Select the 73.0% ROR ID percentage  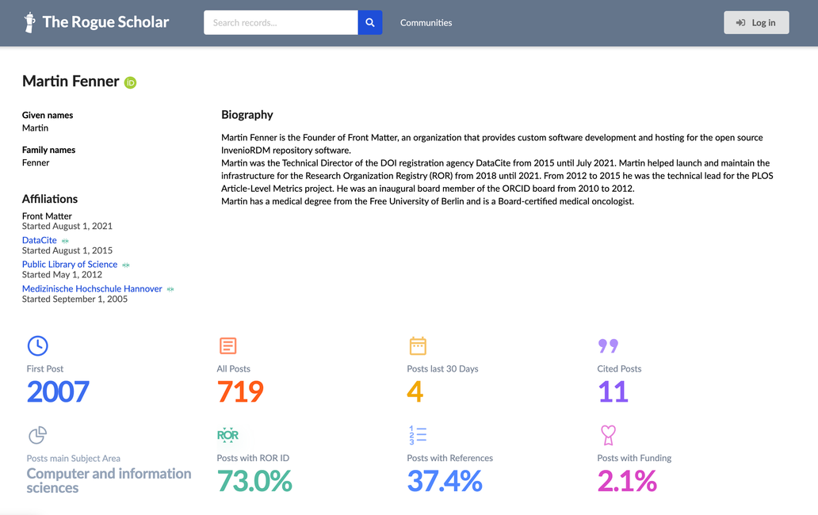(x=254, y=481)
